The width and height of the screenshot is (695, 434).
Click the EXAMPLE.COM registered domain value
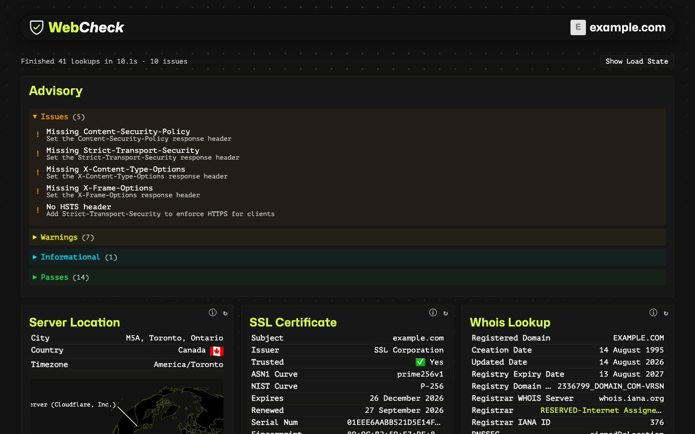(639, 338)
